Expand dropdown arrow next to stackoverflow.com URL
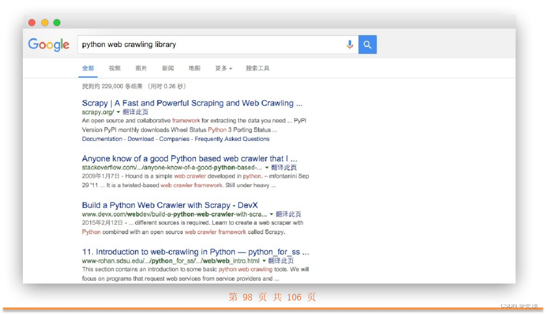Screen dimensions: 546x314 [x=267, y=168]
